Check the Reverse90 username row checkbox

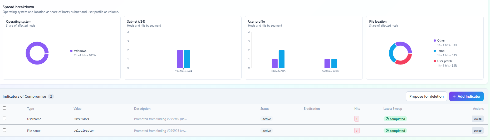[4, 118]
